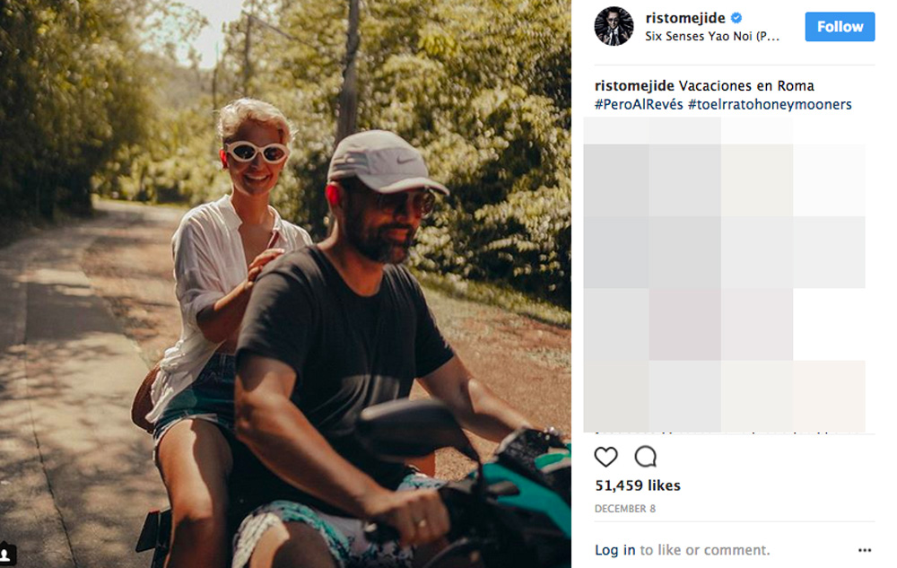
Task: Open ristomejide username in post header
Action: [685, 19]
